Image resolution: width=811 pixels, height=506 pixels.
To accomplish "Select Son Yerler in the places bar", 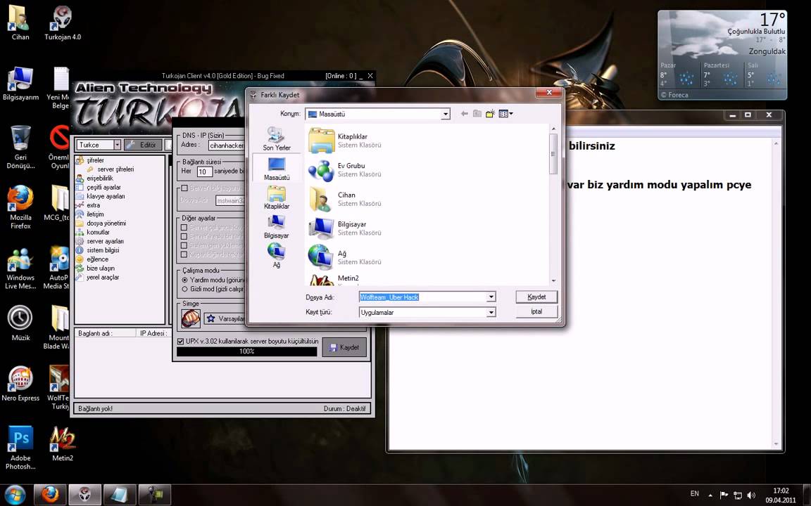I will [x=276, y=138].
